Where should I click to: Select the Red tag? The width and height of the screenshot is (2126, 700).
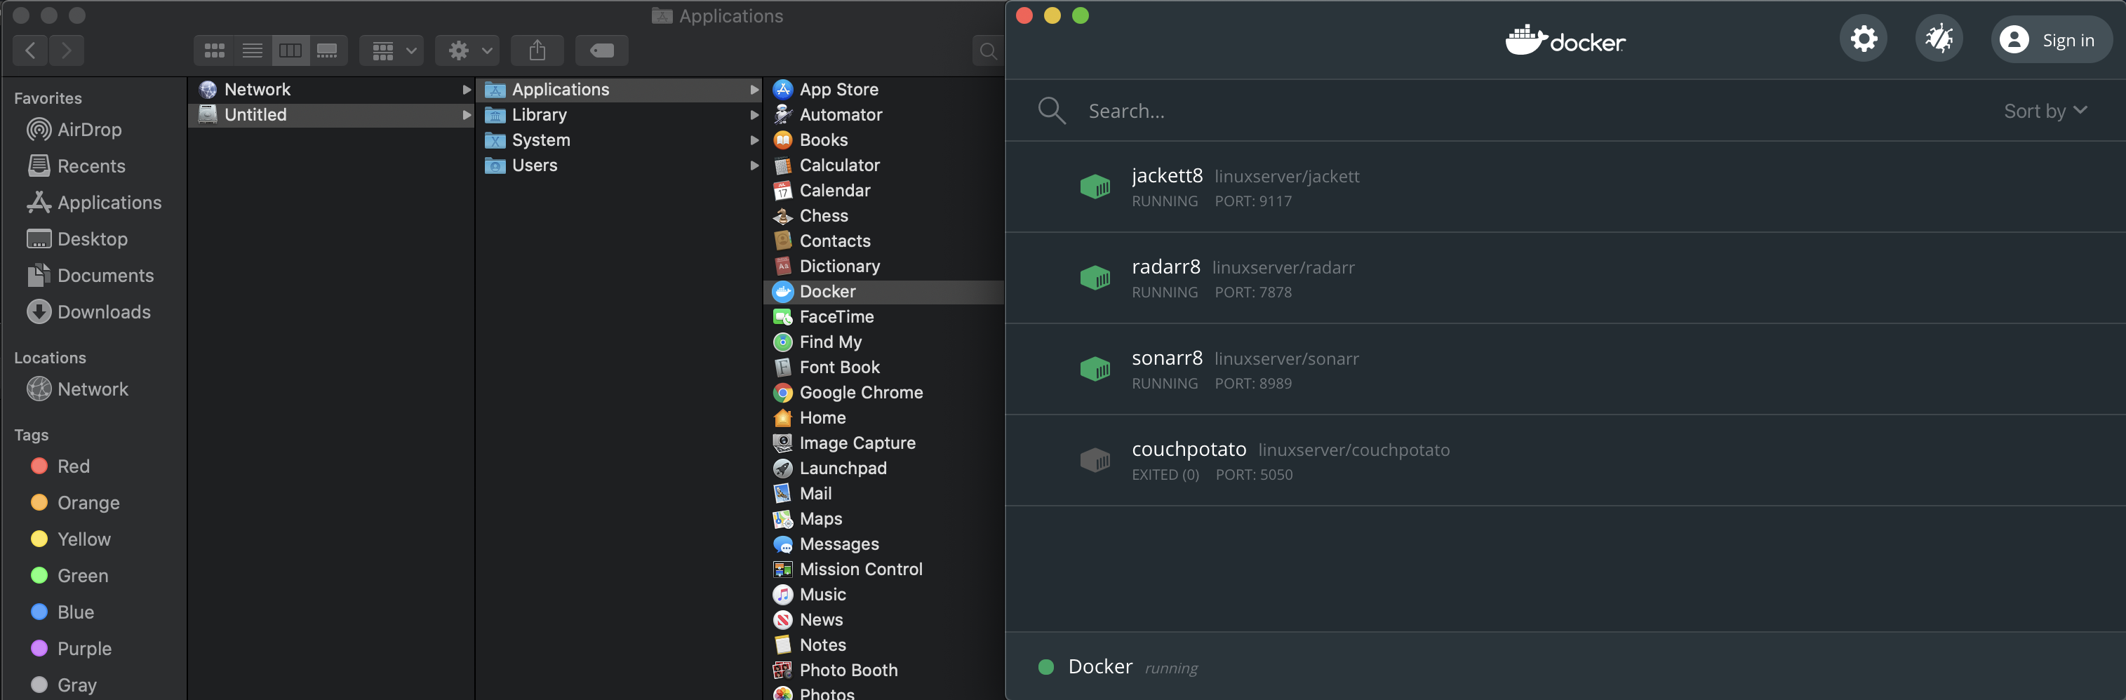[60, 466]
